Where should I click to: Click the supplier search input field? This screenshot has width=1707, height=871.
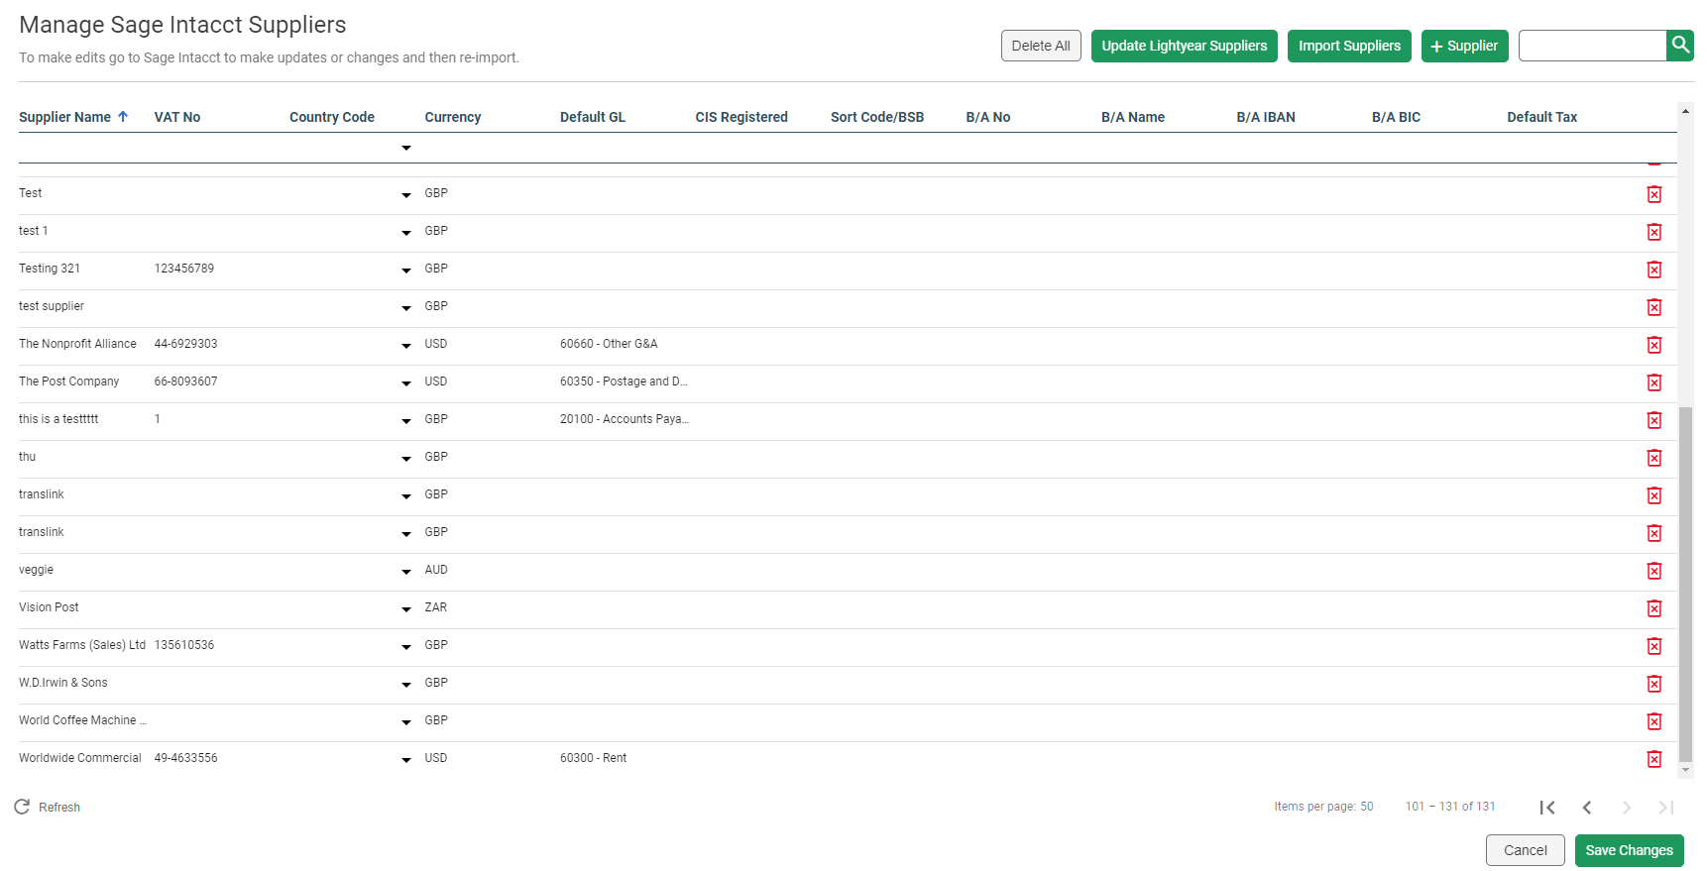pyautogui.click(x=1592, y=46)
